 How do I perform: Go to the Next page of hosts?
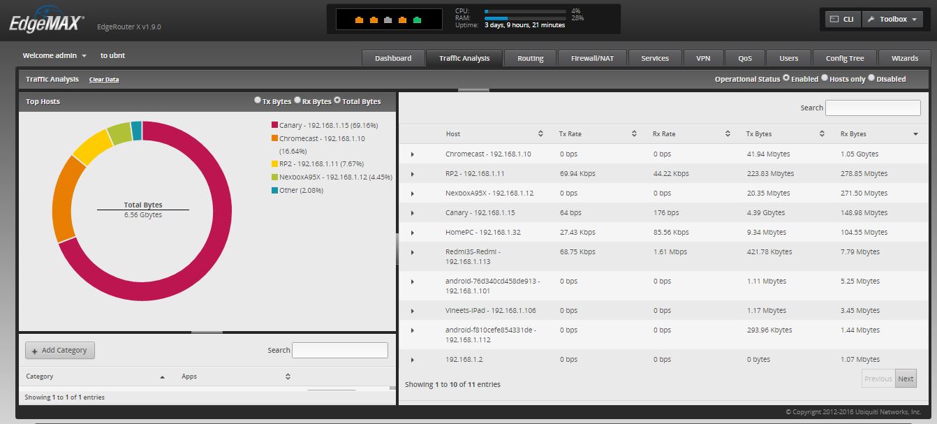click(906, 379)
